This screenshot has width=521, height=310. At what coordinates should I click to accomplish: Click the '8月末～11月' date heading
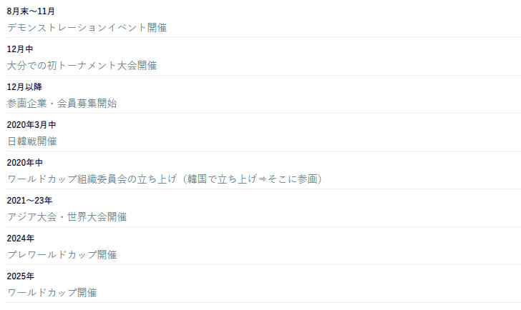(x=31, y=11)
